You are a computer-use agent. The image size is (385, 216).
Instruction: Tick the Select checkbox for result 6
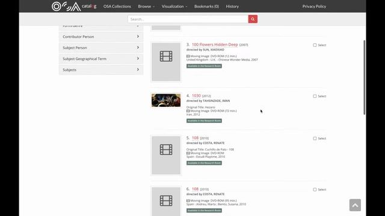pos(315,190)
